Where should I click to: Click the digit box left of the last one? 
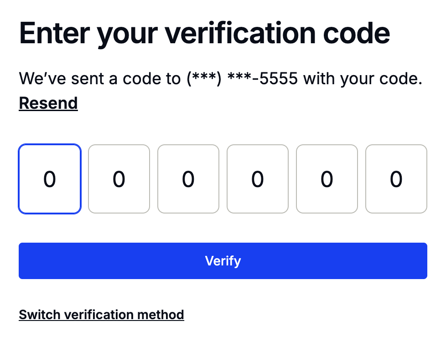[327, 179]
